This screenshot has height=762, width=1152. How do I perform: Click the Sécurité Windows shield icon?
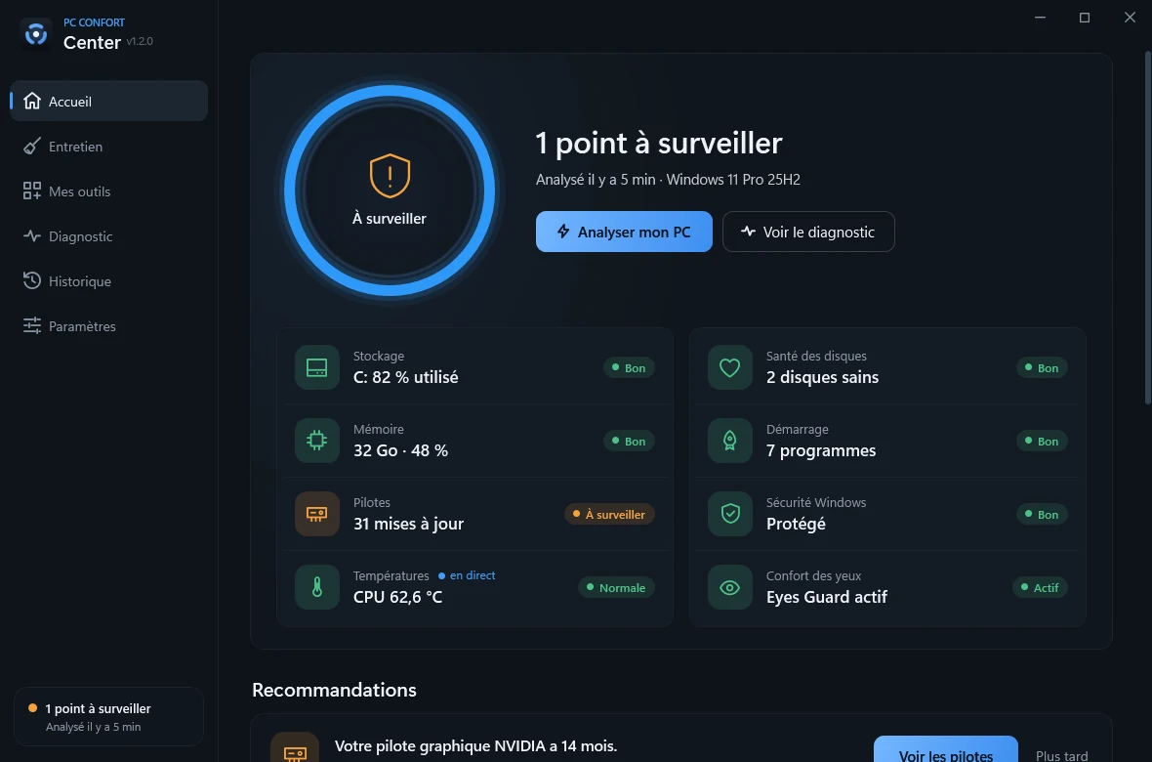(729, 514)
